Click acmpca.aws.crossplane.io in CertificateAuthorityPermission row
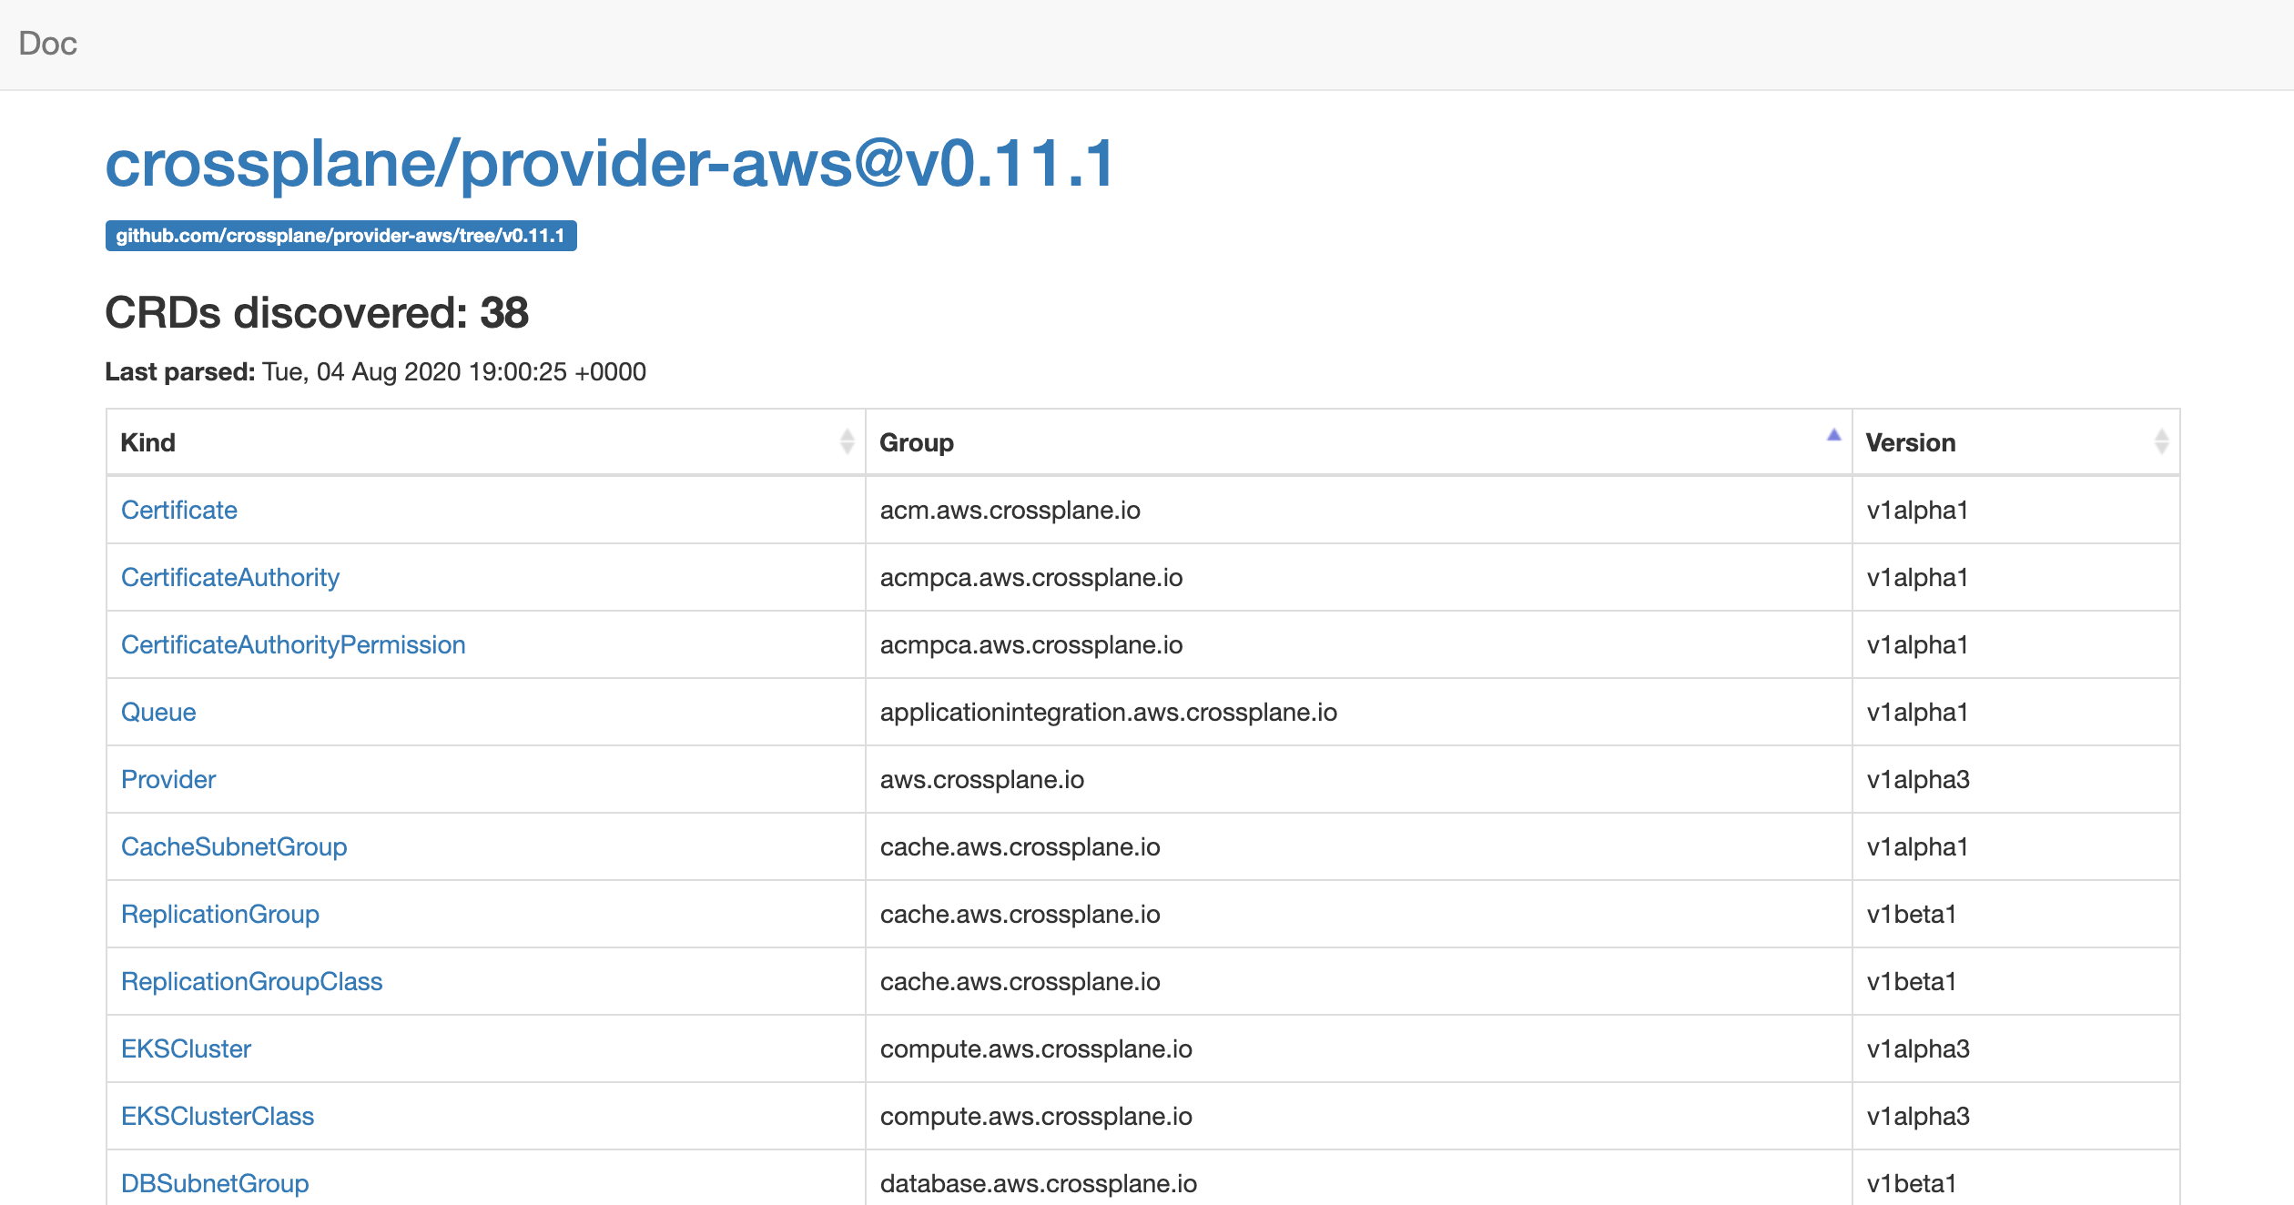Image resolution: width=2294 pixels, height=1205 pixels. [1031, 644]
